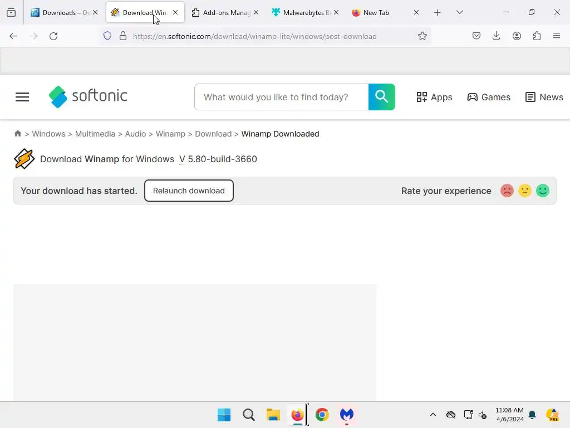Open the notification bell in the tray

pos(532,415)
